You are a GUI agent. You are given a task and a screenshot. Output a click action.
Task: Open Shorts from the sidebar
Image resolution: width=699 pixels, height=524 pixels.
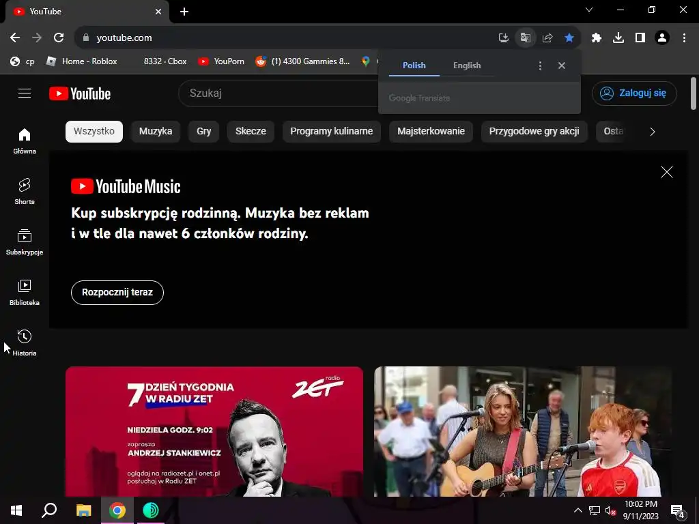25,192
